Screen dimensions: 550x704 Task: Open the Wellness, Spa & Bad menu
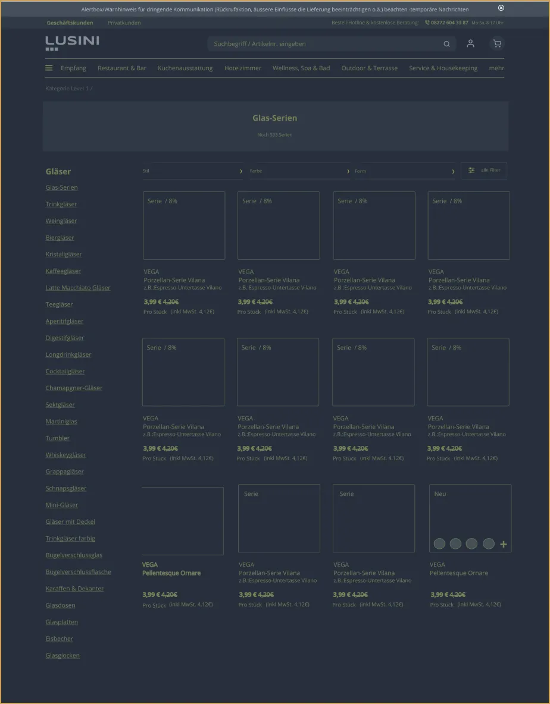(x=301, y=68)
